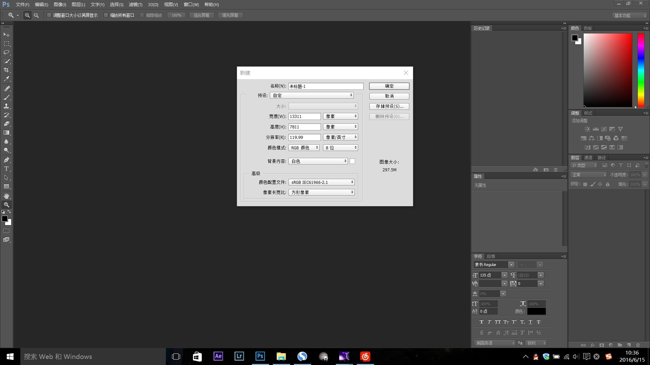The height and width of the screenshot is (365, 650).
Task: Click Zoom Out mode in options bar
Action: click(x=36, y=15)
